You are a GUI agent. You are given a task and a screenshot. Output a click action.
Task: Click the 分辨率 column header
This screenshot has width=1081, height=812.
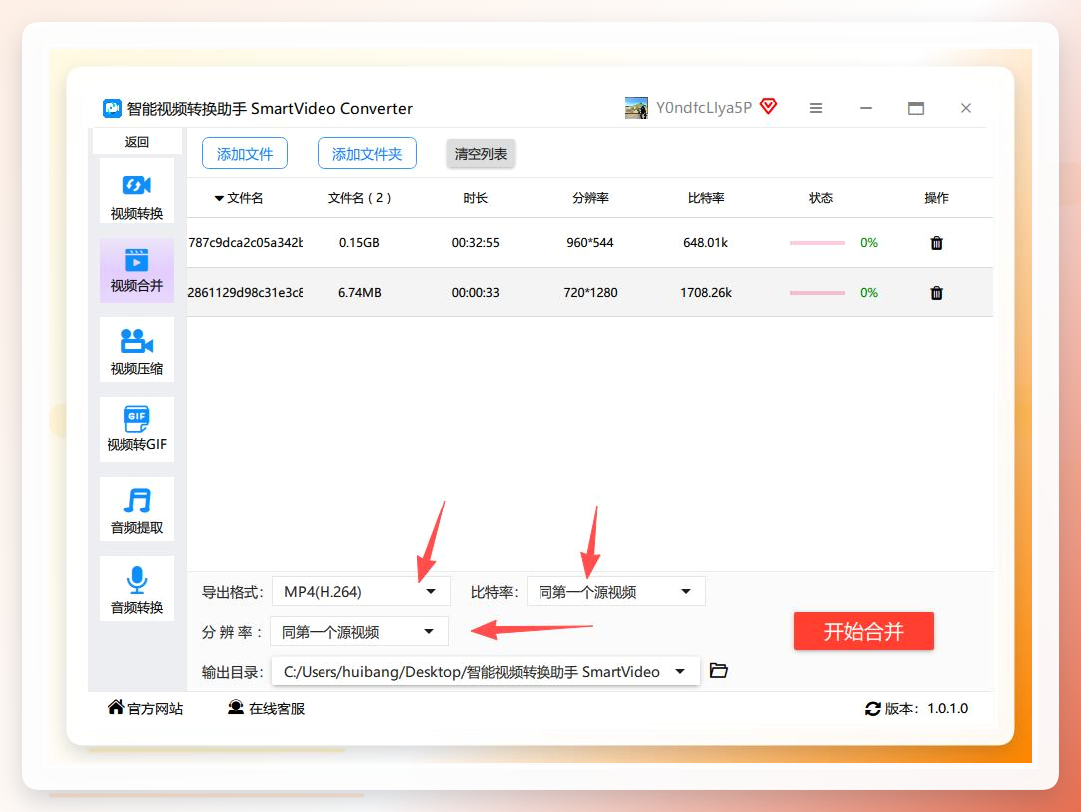(590, 198)
